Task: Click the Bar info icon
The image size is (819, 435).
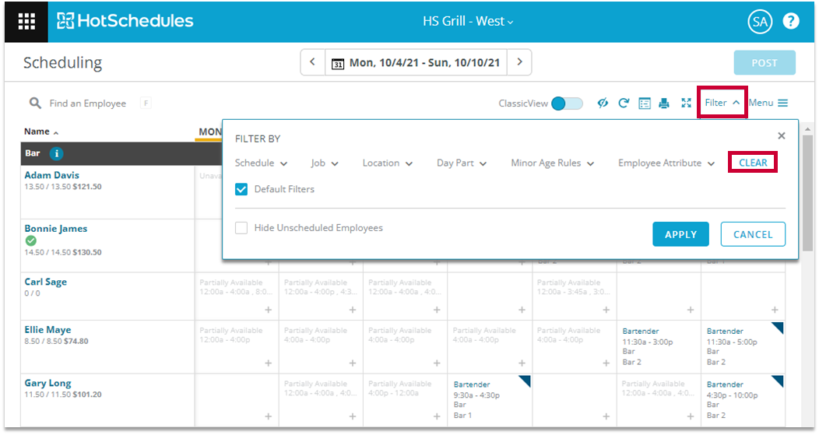Action: click(57, 153)
